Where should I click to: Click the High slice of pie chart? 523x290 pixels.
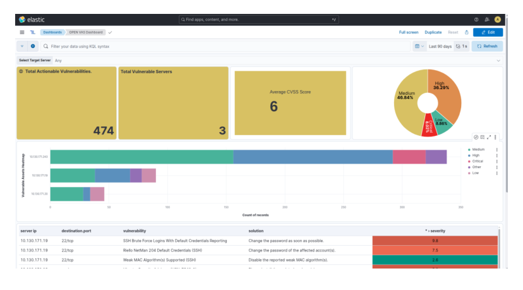pos(445,97)
